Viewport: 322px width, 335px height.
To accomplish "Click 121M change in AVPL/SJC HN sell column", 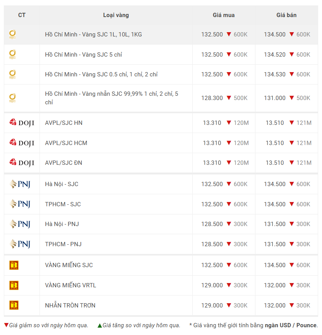I will [x=304, y=123].
